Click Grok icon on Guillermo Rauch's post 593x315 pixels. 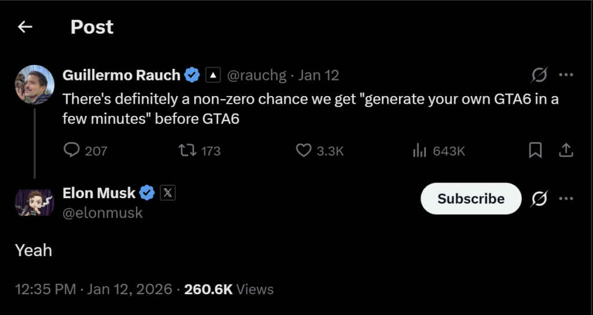pyautogui.click(x=539, y=75)
